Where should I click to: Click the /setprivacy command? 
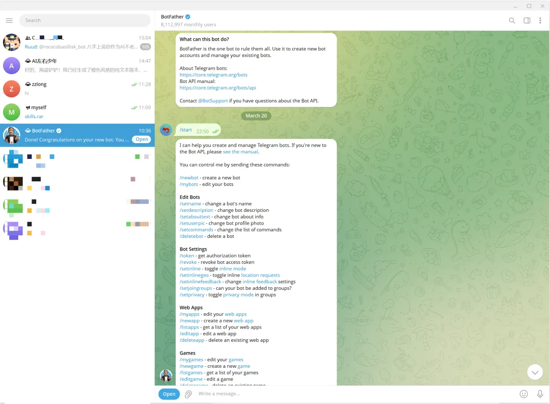[192, 294]
